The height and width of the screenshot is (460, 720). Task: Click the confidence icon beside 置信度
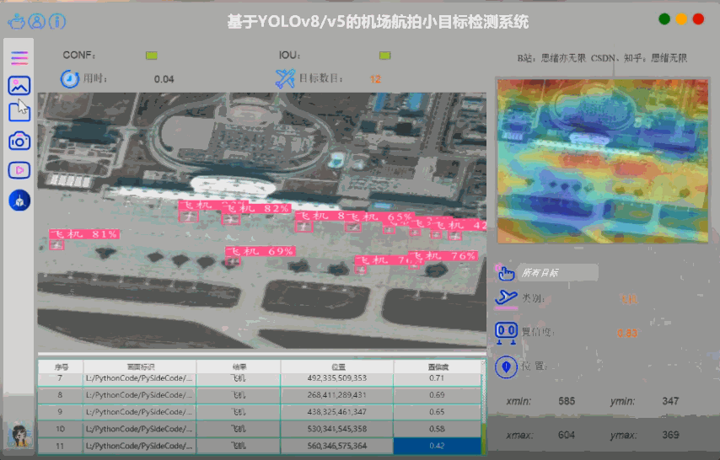[x=507, y=333]
